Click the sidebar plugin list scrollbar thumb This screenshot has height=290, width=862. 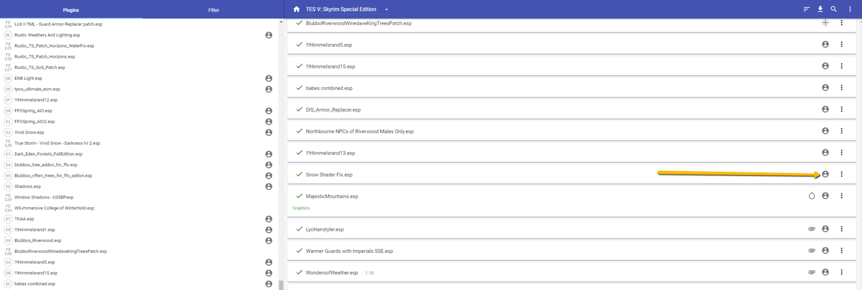click(281, 285)
